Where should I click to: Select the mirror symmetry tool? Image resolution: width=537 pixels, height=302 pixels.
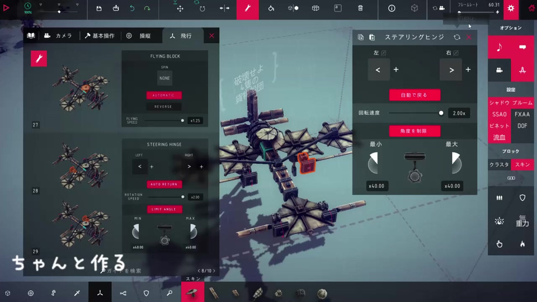(x=224, y=8)
